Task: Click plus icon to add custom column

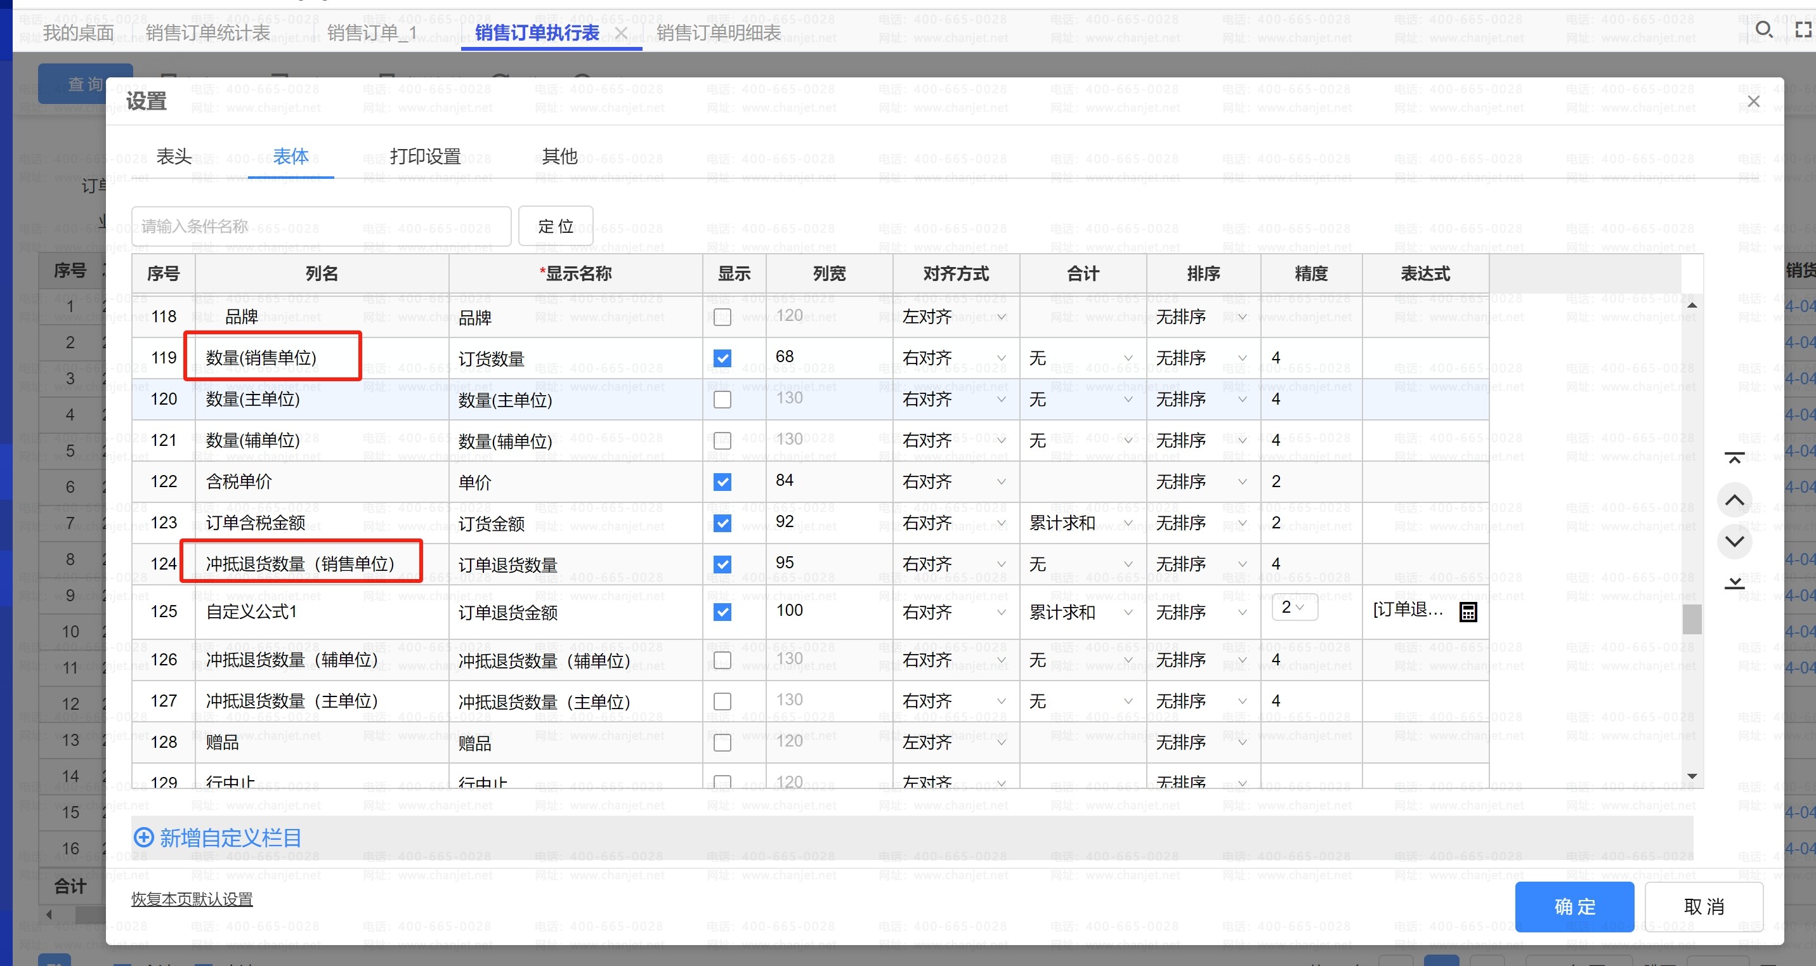Action: 143,838
